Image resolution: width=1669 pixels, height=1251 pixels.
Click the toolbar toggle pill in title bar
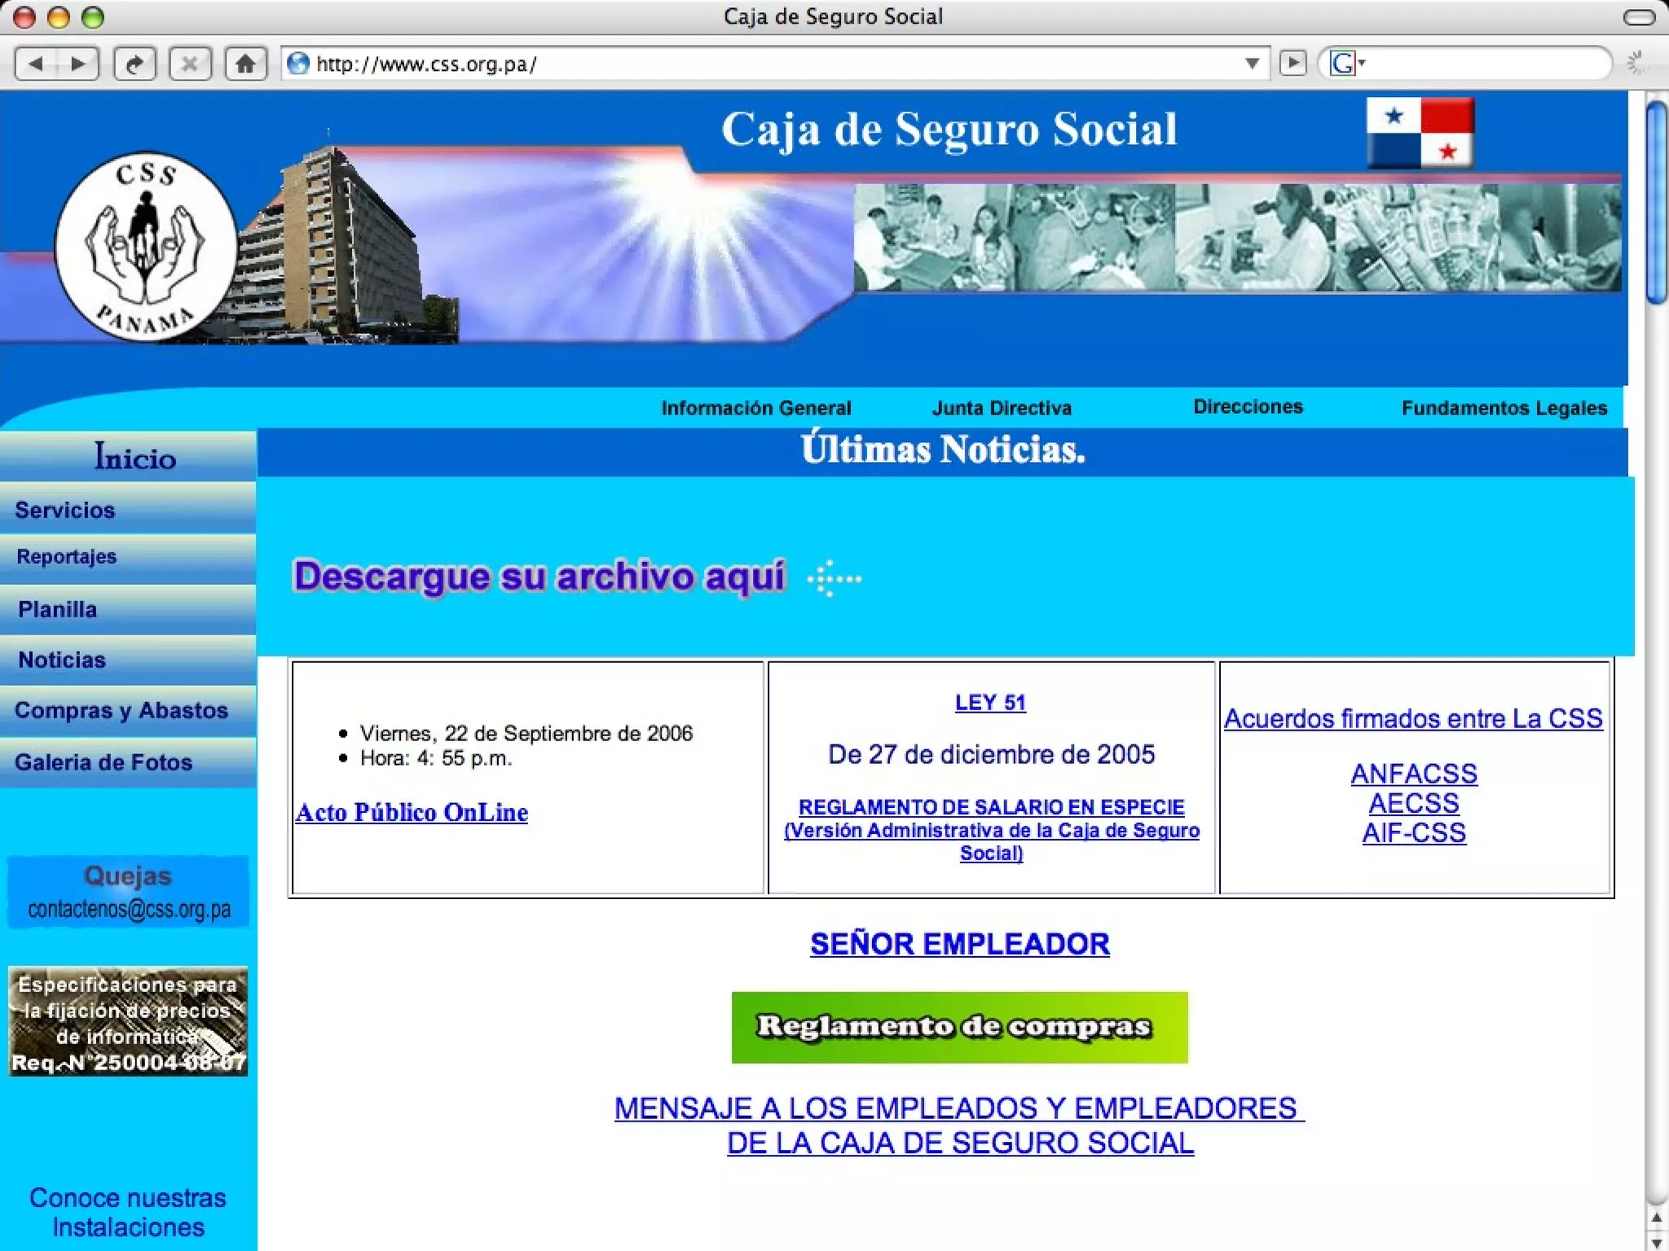pyautogui.click(x=1639, y=17)
